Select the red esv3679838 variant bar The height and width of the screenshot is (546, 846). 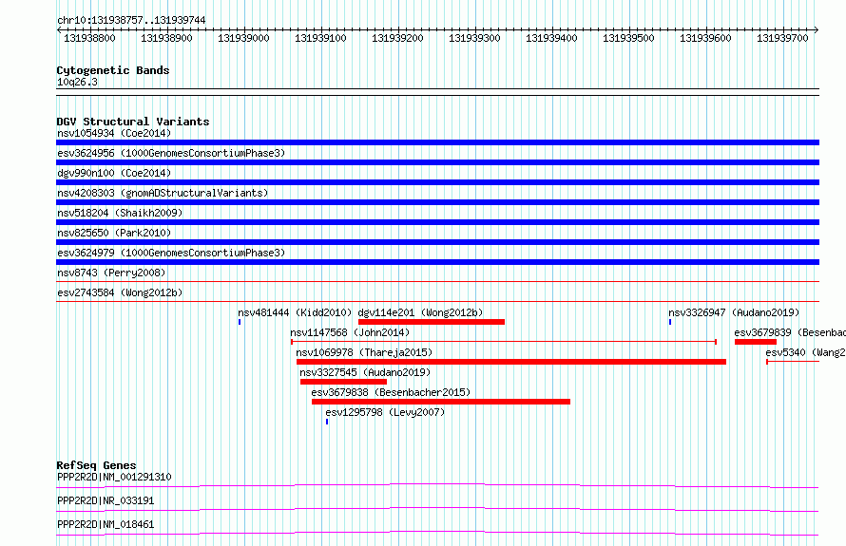coord(441,402)
